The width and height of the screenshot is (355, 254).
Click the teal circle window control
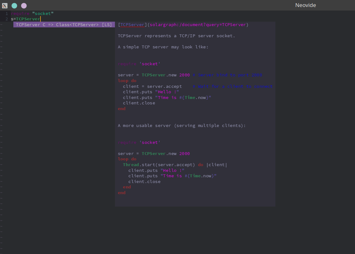(x=14, y=5)
